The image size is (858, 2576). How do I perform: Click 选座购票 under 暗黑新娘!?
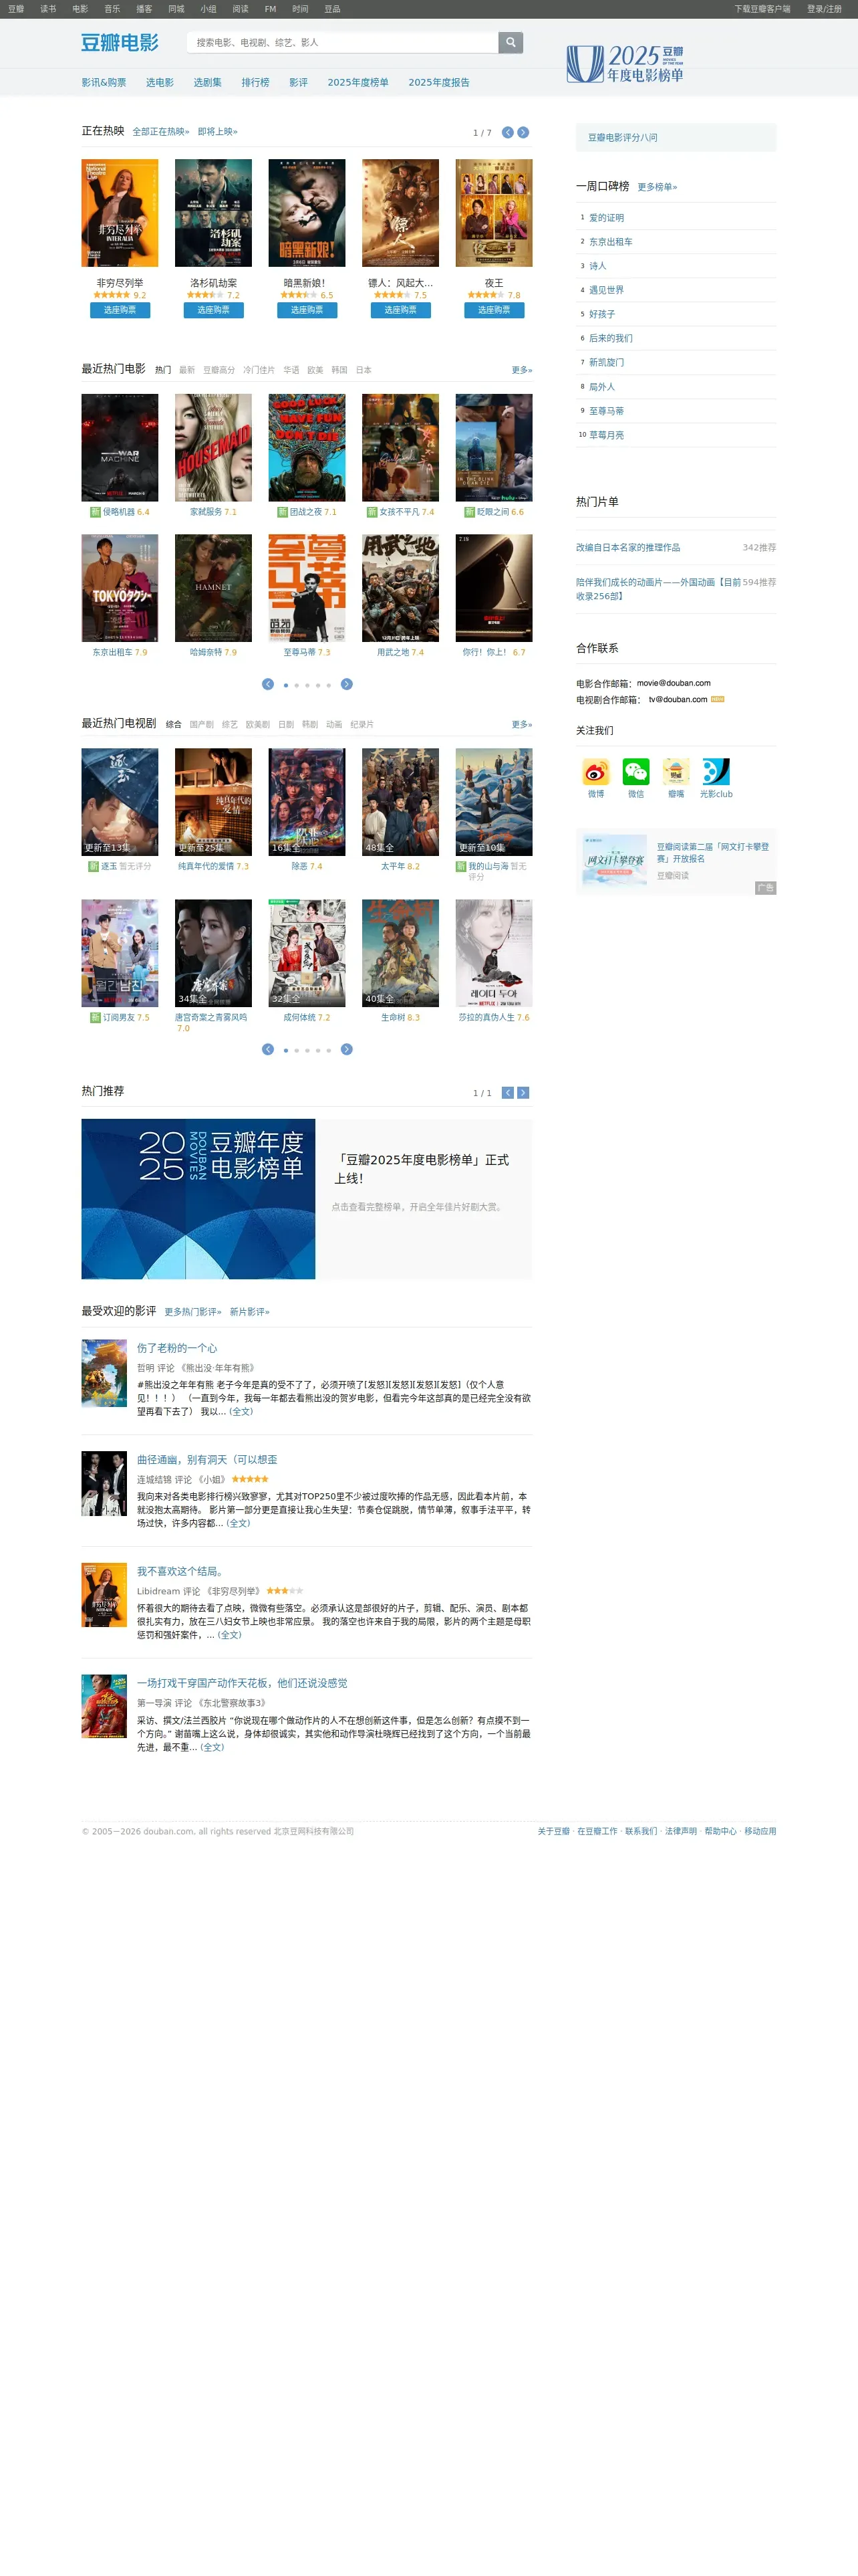(x=307, y=310)
